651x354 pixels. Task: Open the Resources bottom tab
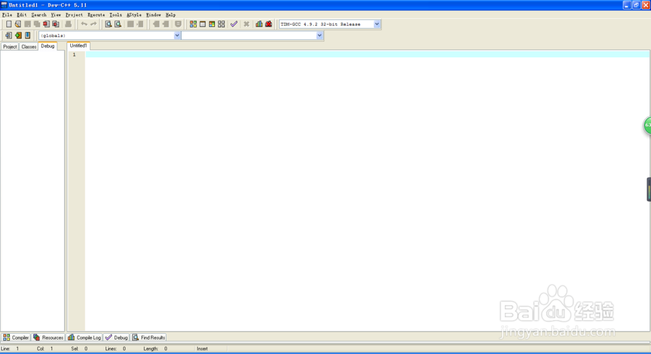(x=48, y=337)
